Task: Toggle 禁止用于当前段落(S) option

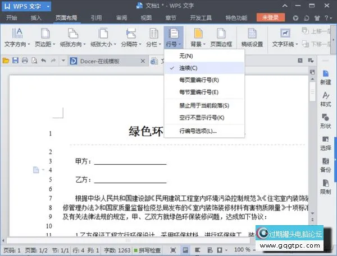Action: point(204,105)
